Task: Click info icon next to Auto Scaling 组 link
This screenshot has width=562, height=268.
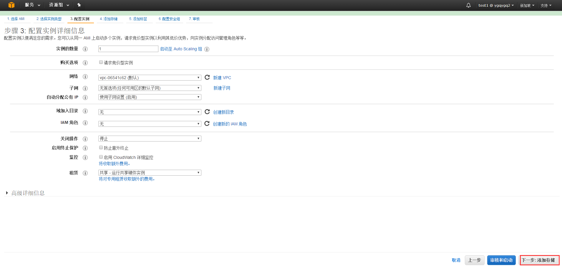Action: tap(207, 49)
